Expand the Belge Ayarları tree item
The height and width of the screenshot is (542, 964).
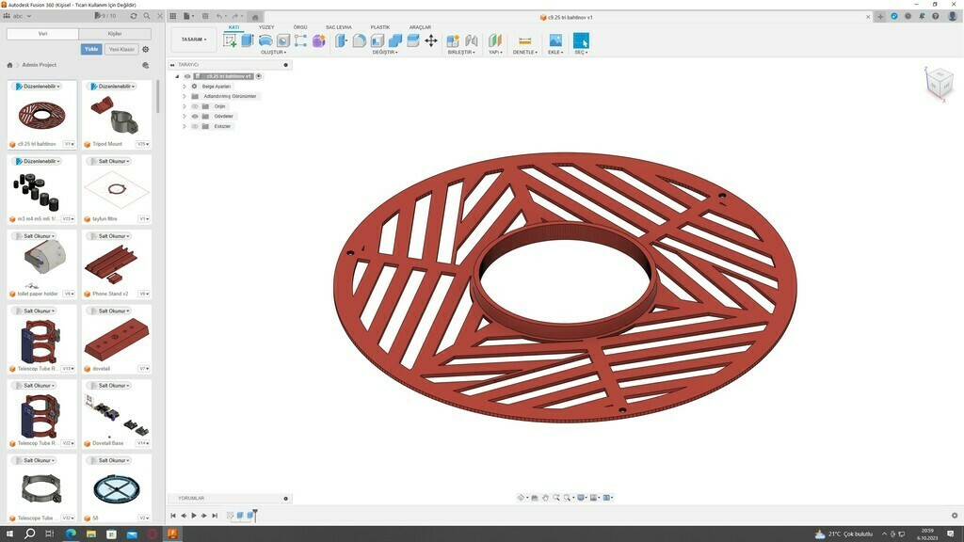click(x=185, y=87)
